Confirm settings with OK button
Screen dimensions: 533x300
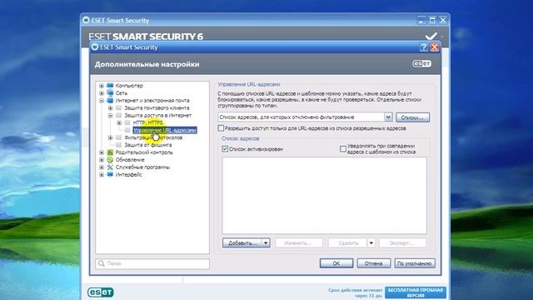[x=336, y=263]
